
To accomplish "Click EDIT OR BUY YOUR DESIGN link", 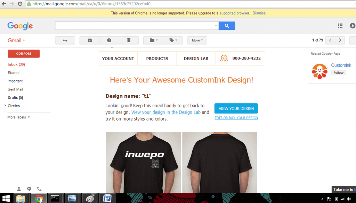I will click(x=236, y=118).
